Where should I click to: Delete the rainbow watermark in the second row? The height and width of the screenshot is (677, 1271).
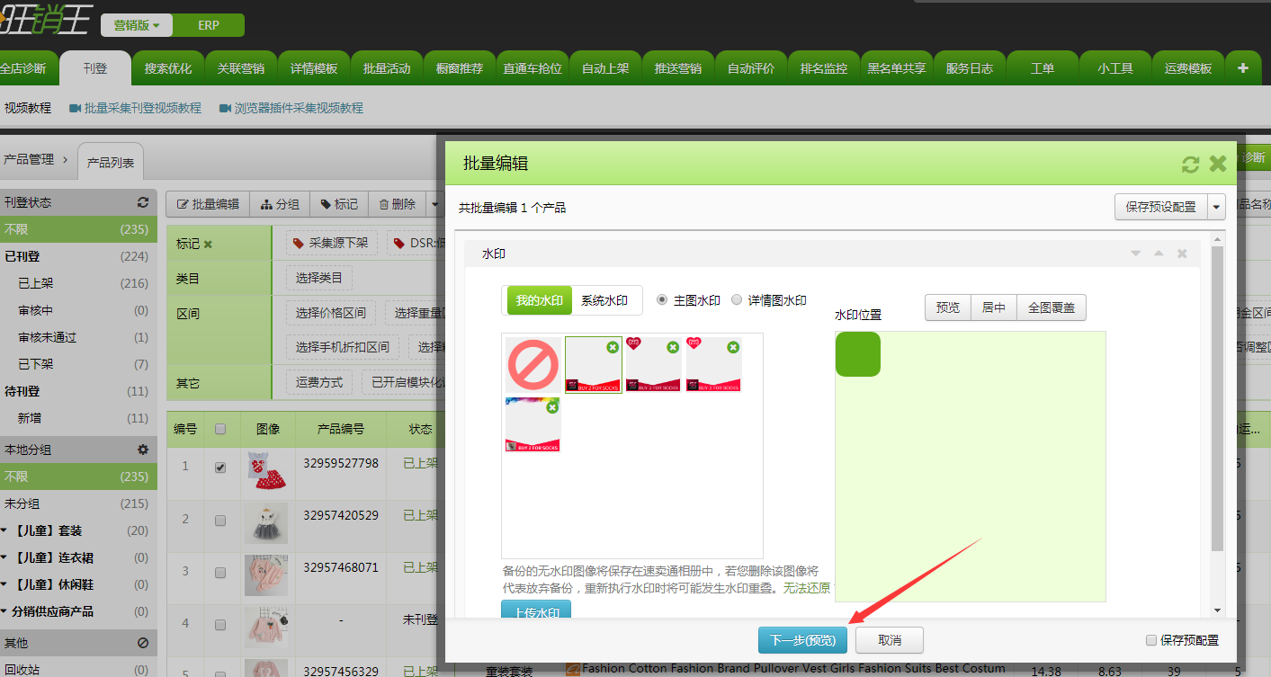(552, 406)
